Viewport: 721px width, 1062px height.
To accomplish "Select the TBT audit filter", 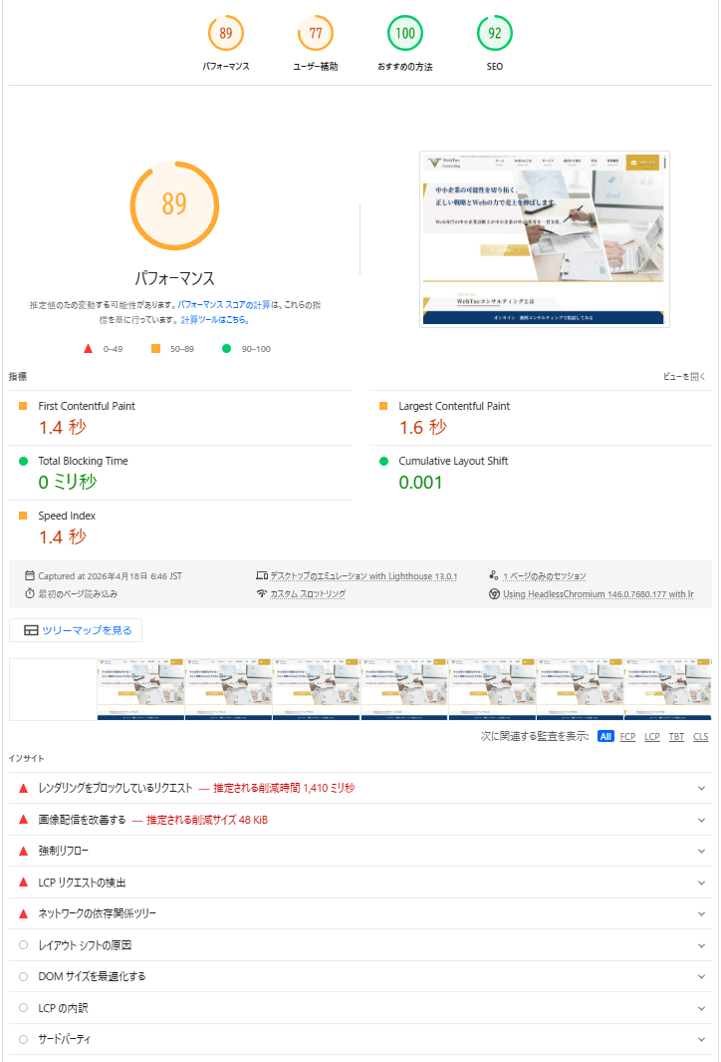I will pos(676,737).
